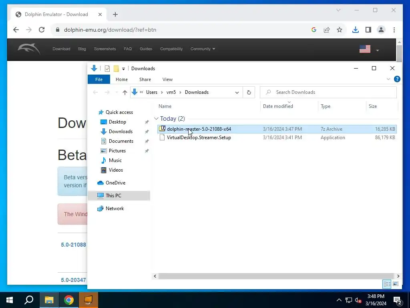
Task: Show hidden system tray icons
Action: (x=339, y=300)
